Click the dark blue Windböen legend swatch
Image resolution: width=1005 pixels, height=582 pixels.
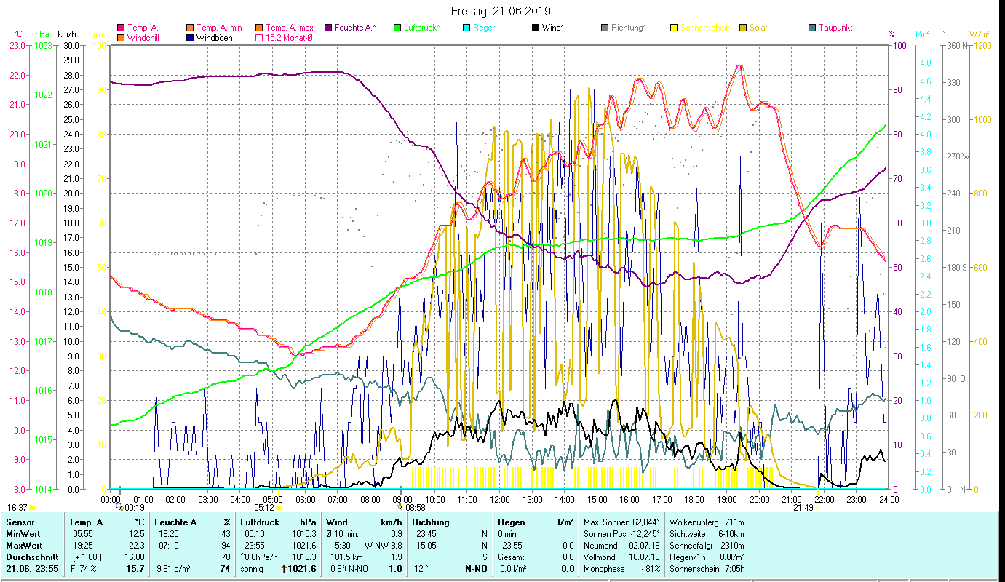point(191,37)
